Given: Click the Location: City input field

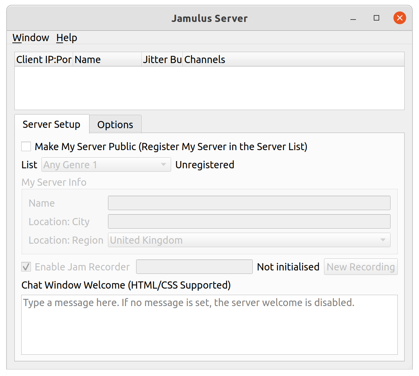Looking at the screenshot, I should pyautogui.click(x=249, y=221).
